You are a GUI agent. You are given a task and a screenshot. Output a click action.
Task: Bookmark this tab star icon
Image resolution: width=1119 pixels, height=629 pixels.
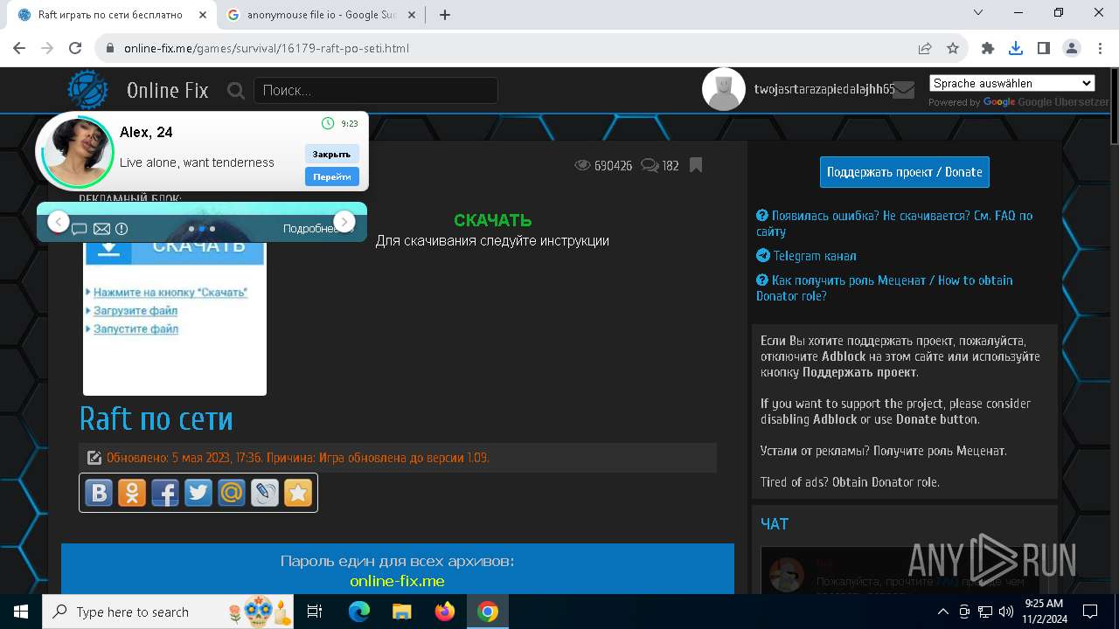[953, 48]
